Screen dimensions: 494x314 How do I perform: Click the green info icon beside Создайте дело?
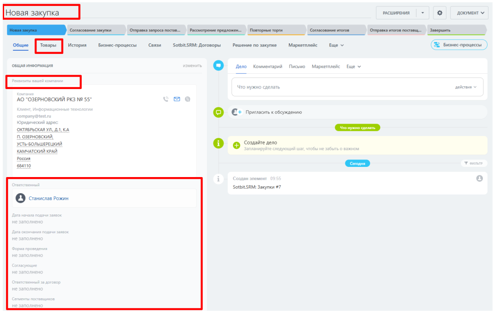(218, 143)
